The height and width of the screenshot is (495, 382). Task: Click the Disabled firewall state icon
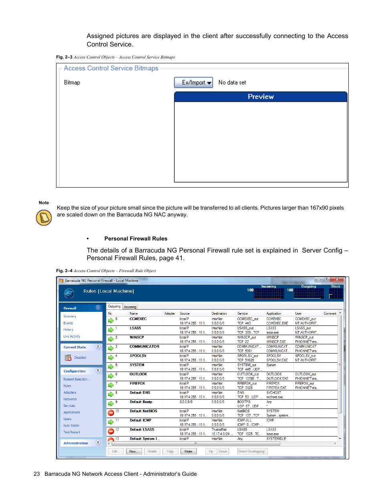point(68,358)
